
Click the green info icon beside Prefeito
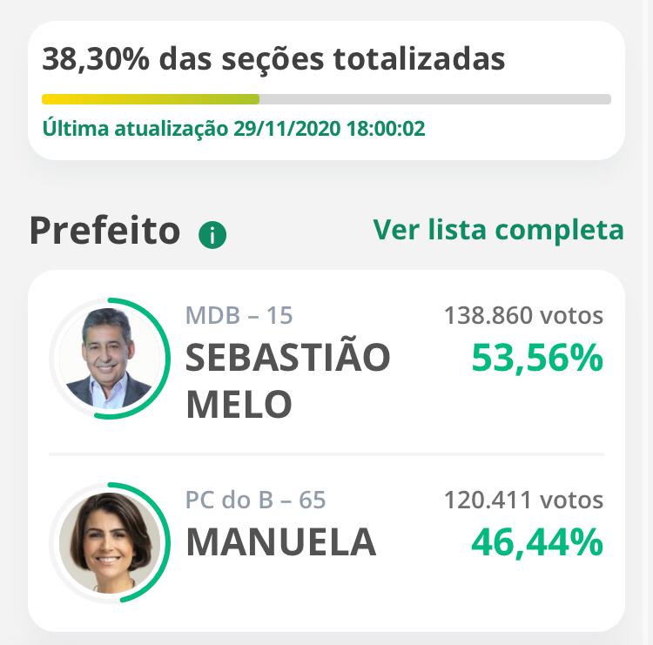[x=212, y=235]
